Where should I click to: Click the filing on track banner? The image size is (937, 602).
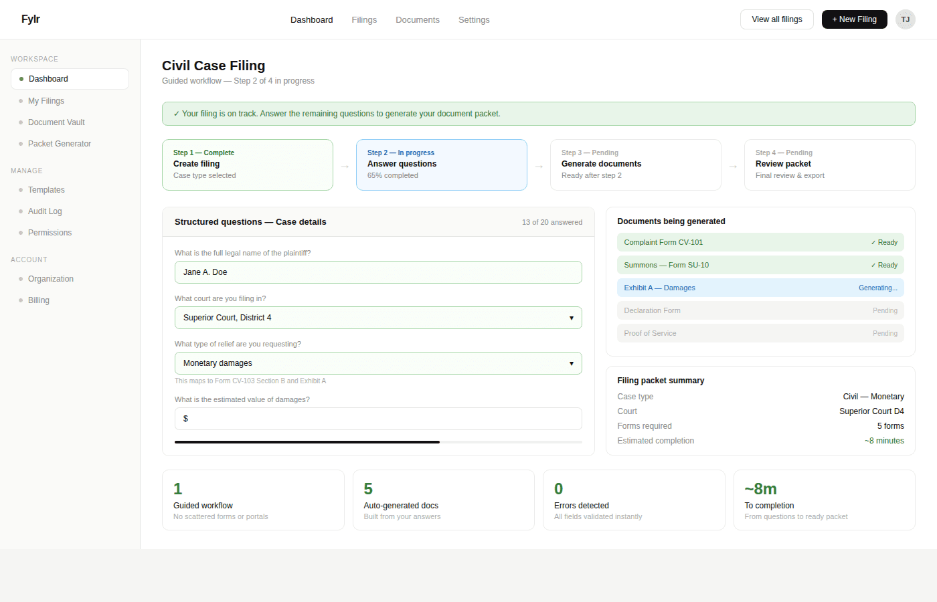pyautogui.click(x=539, y=114)
